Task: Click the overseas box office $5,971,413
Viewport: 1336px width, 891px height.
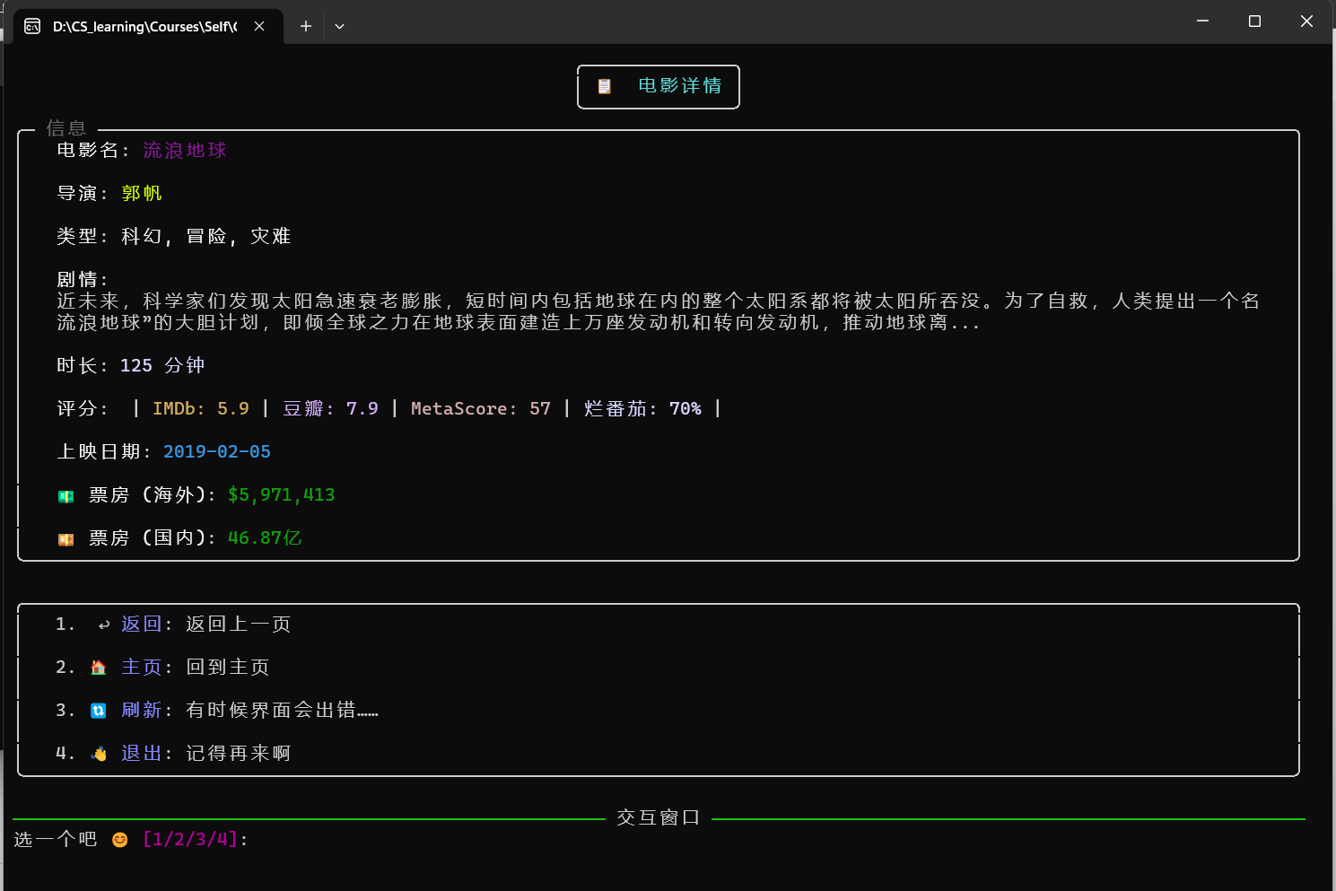Action: [x=282, y=494]
